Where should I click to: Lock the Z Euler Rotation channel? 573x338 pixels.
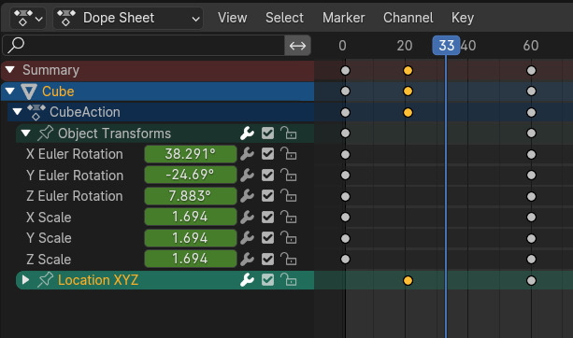tap(288, 196)
